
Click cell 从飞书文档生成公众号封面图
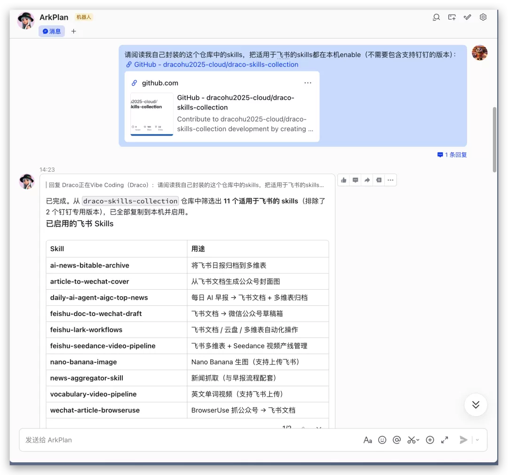point(258,282)
